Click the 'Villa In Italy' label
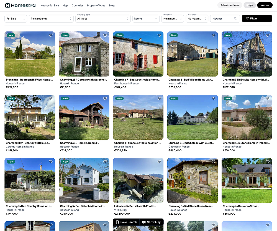This screenshot has height=231, width=277. pos(120,210)
